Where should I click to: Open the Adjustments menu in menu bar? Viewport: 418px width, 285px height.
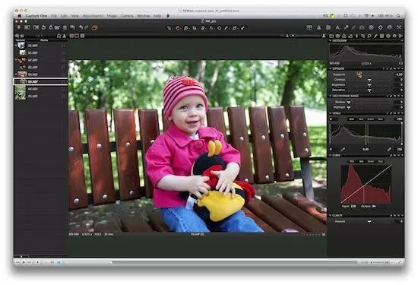93,16
